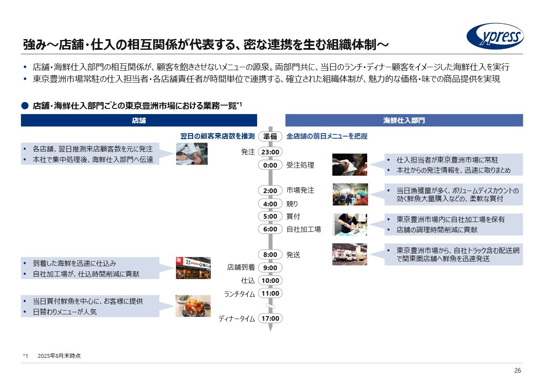The width and height of the screenshot is (544, 385).
Task: Select the fish processing worker photo
Action: (349, 224)
